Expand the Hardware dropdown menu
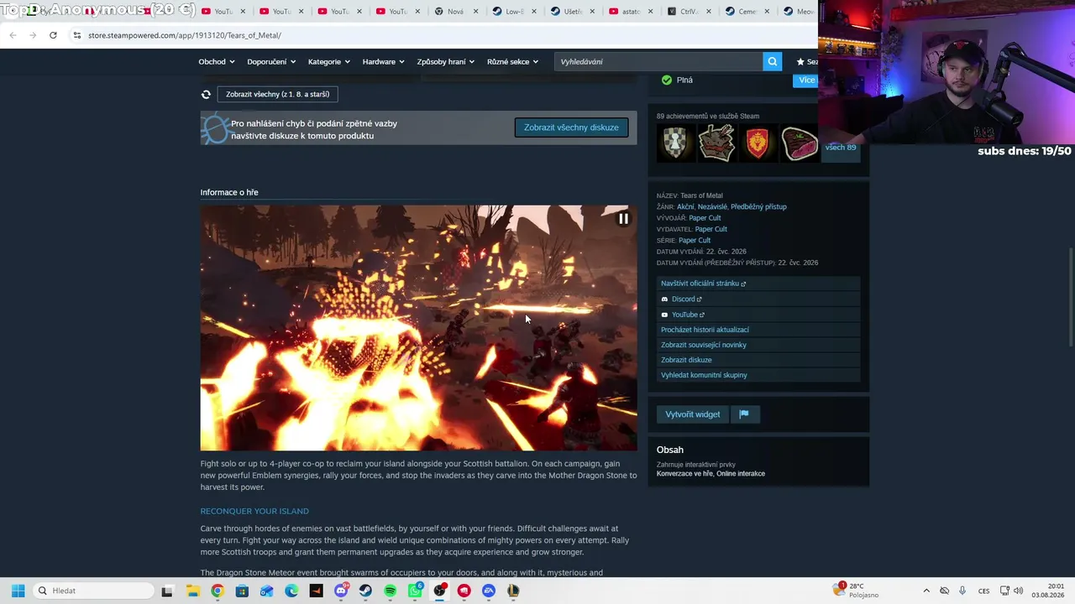Image resolution: width=1075 pixels, height=604 pixels. click(x=384, y=61)
